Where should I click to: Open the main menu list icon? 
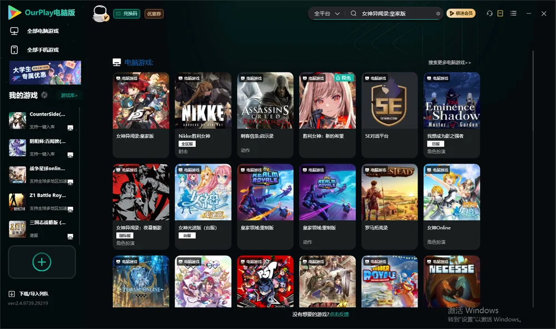tap(513, 13)
